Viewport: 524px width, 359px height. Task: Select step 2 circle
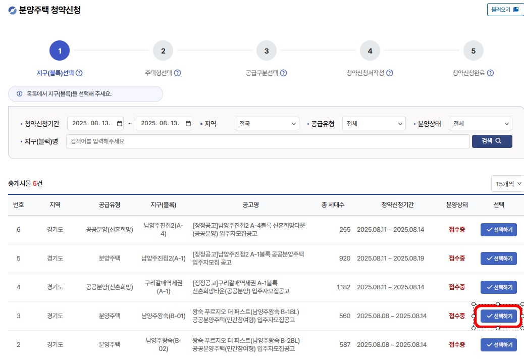163,50
